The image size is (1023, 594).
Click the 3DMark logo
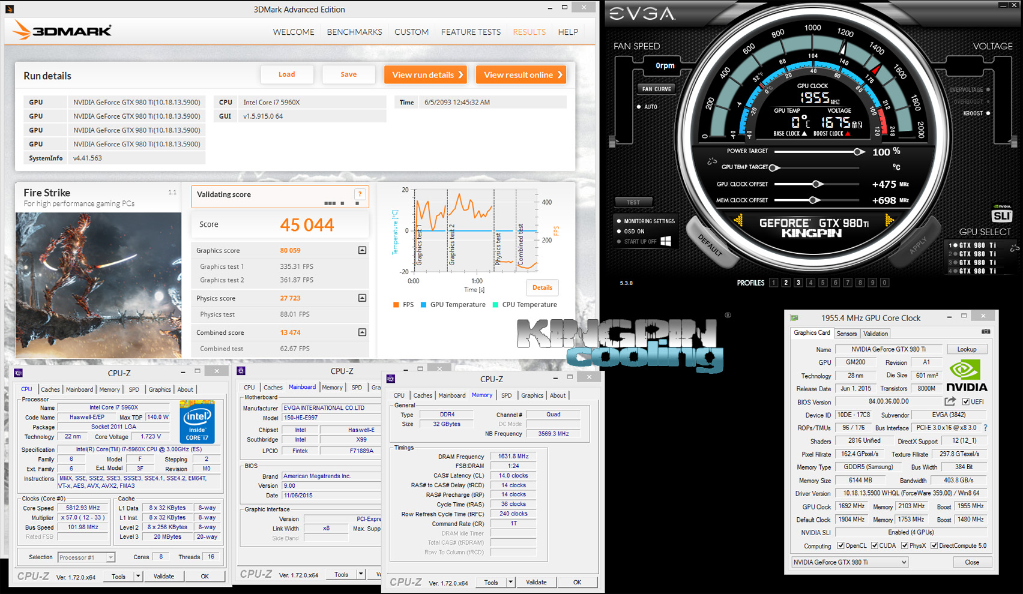coord(62,30)
